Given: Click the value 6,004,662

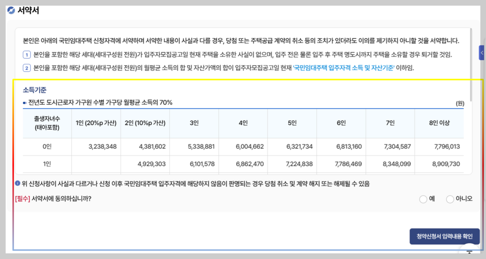Looking at the screenshot, I should point(250,147).
